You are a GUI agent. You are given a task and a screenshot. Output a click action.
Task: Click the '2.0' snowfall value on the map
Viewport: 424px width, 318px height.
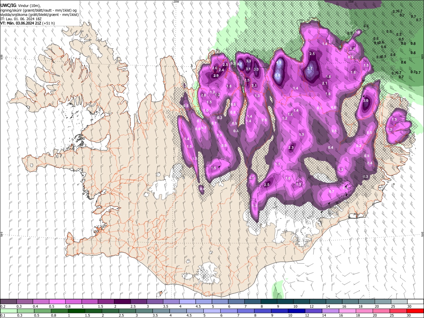pyautogui.click(x=203, y=95)
